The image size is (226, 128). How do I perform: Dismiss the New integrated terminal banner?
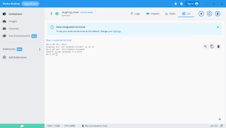click(x=218, y=27)
